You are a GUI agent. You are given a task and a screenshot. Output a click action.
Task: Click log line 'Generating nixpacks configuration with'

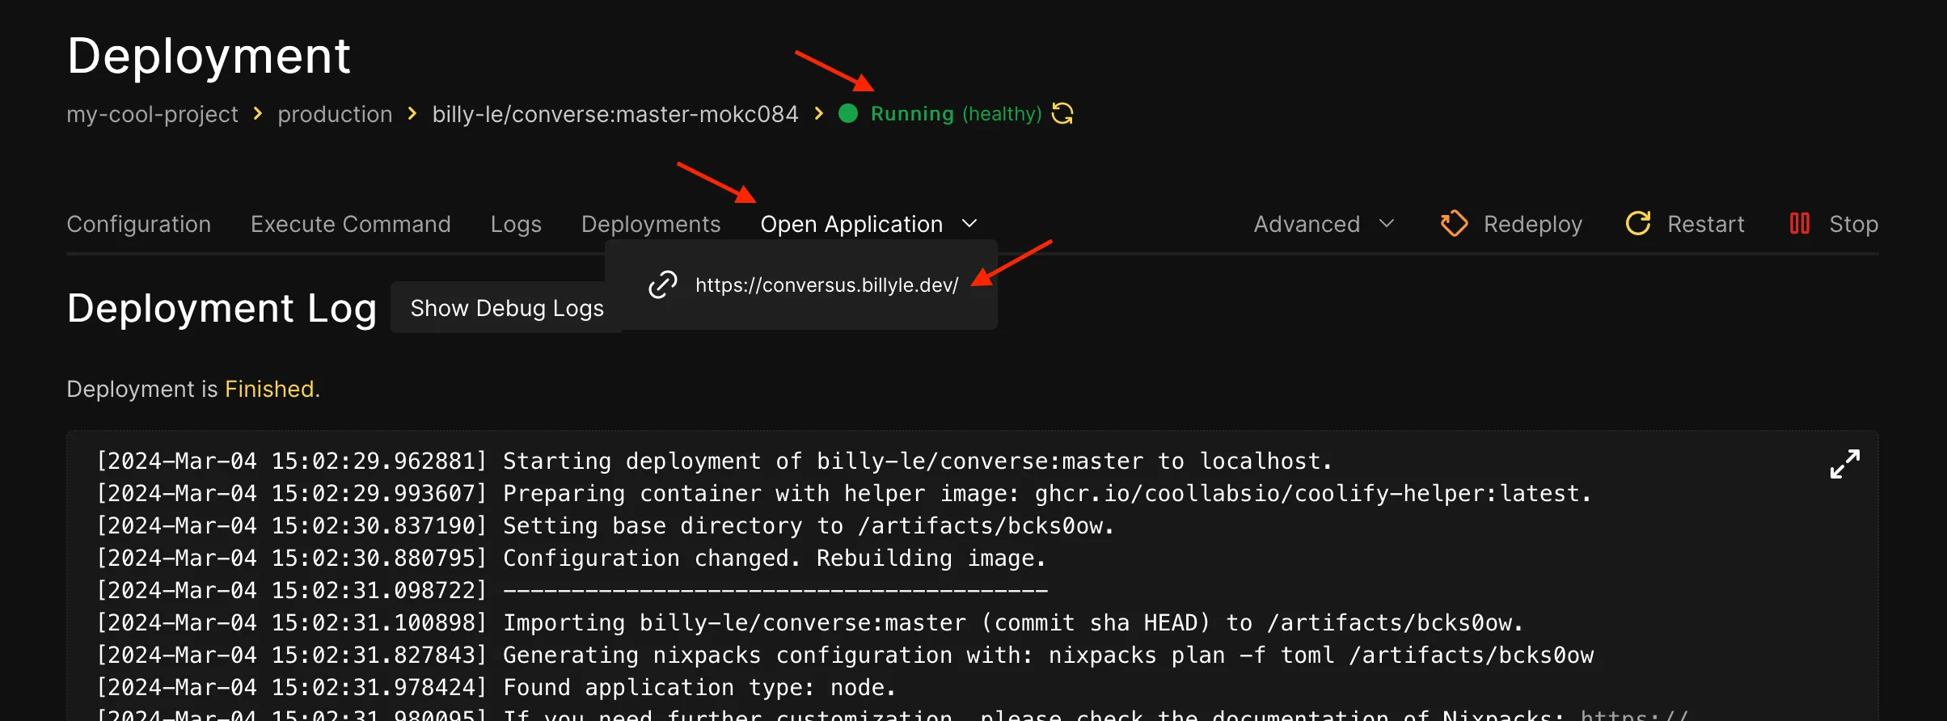coord(846,655)
